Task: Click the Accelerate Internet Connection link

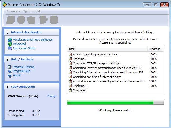Action: pyautogui.click(x=33, y=40)
